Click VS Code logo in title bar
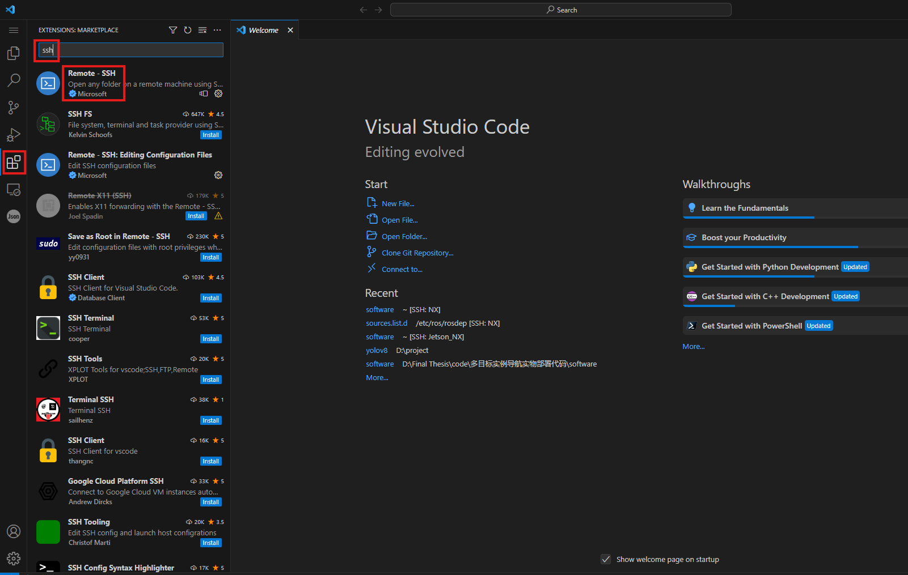This screenshot has height=575, width=908. tap(10, 10)
